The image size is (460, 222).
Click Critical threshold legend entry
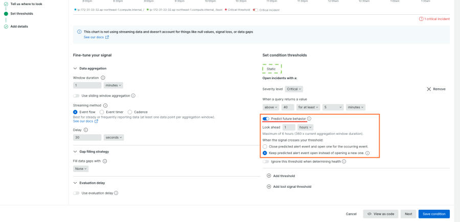237,10
